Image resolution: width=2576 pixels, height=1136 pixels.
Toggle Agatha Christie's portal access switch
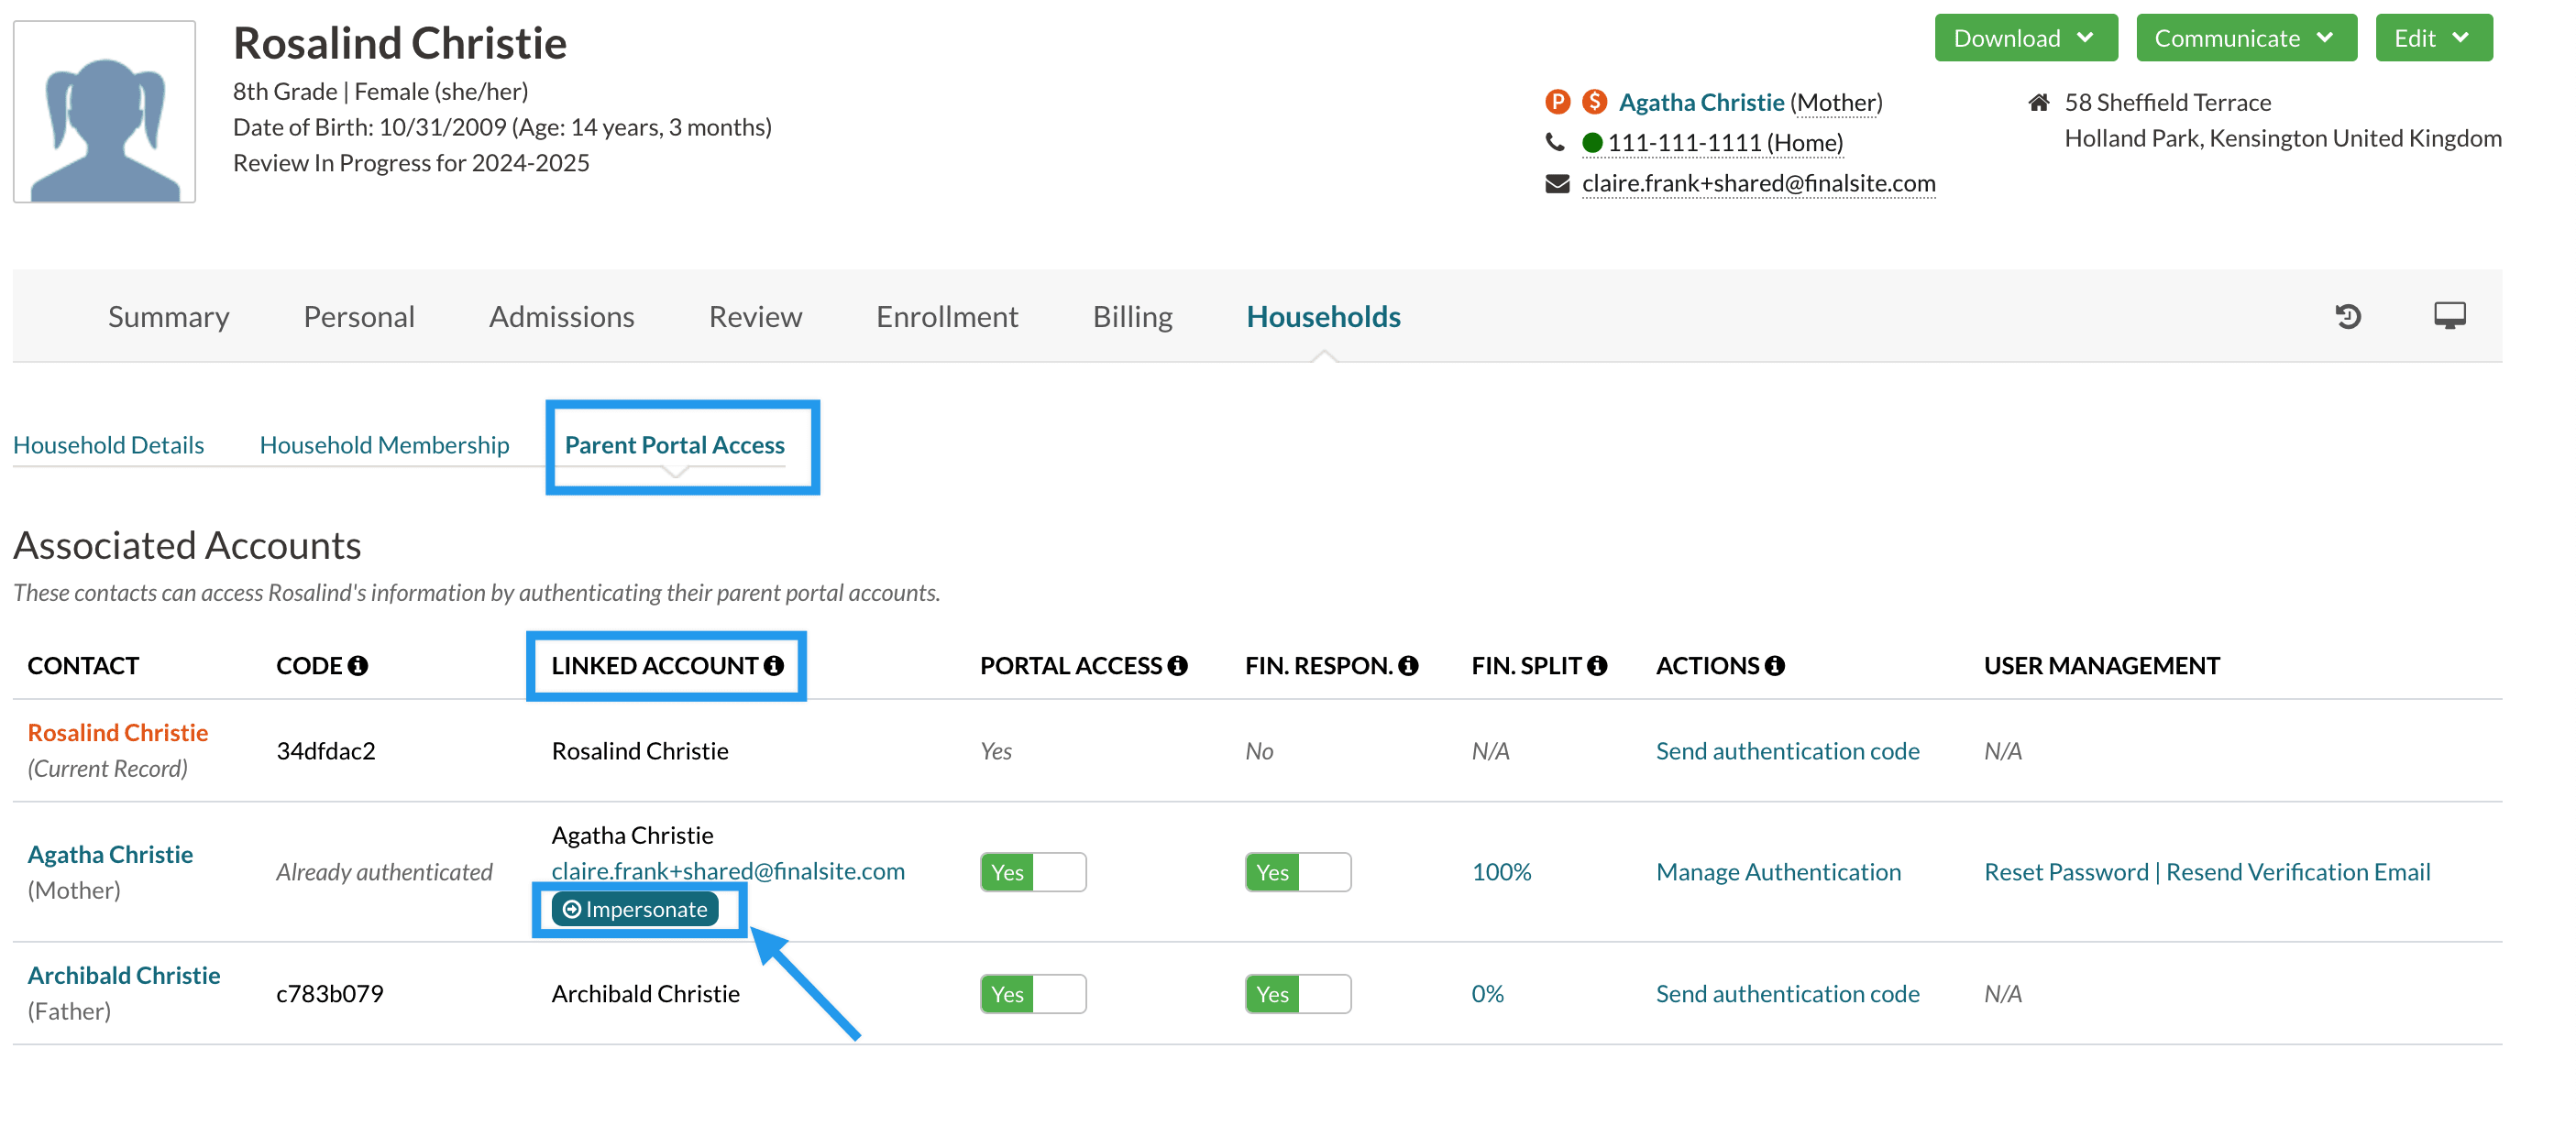1032,872
